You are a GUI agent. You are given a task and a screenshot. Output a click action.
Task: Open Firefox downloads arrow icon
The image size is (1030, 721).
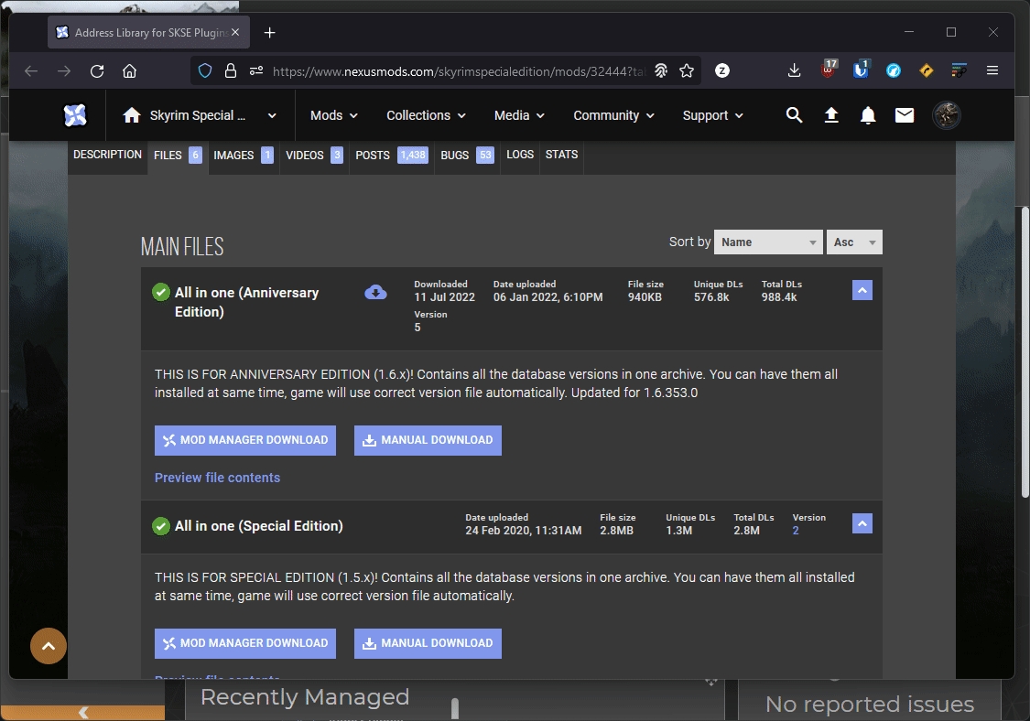click(794, 70)
